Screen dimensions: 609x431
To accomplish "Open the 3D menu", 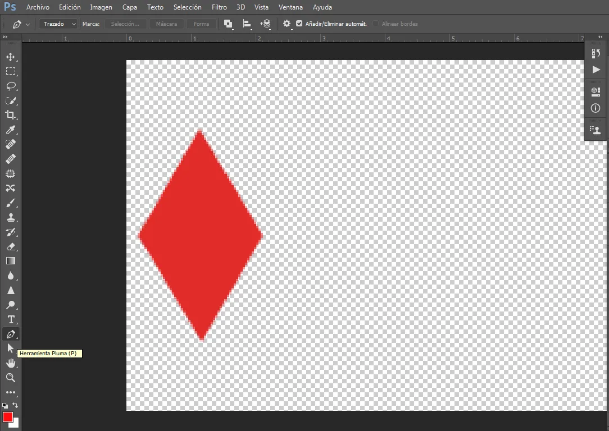I will tap(241, 7).
